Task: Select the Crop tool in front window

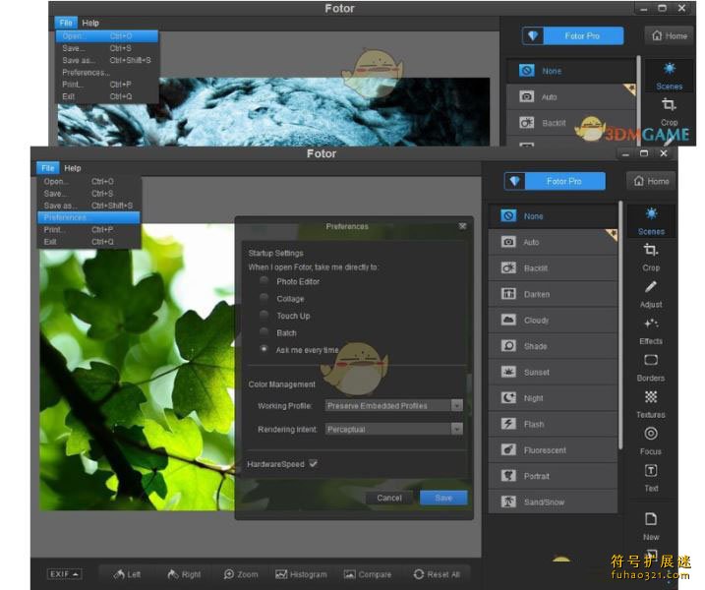Action: click(651, 257)
